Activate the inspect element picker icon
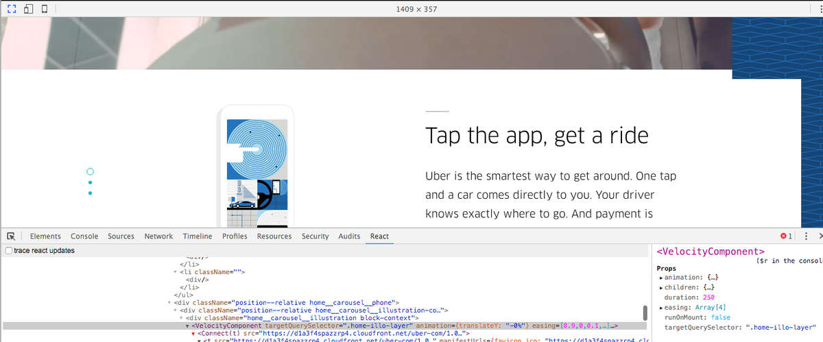The width and height of the screenshot is (823, 342). [x=12, y=236]
